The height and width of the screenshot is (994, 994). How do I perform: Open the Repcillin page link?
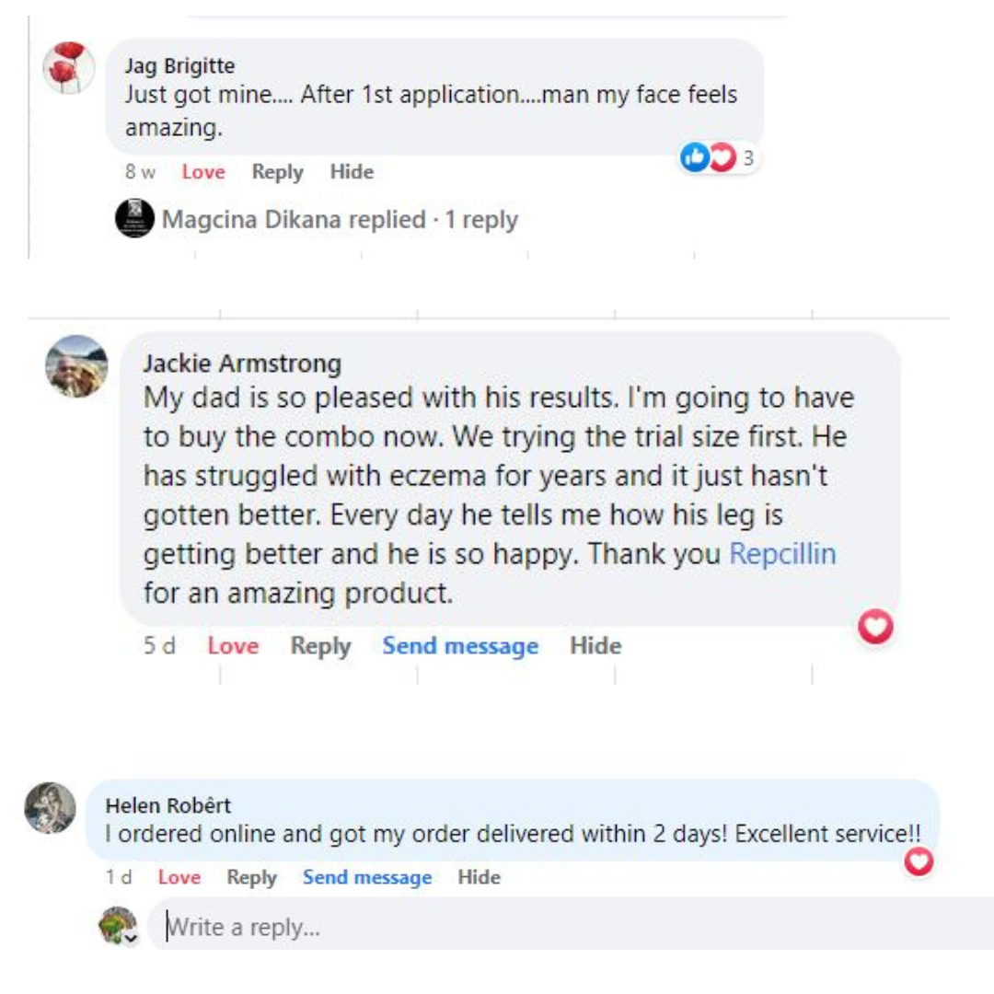click(x=783, y=555)
